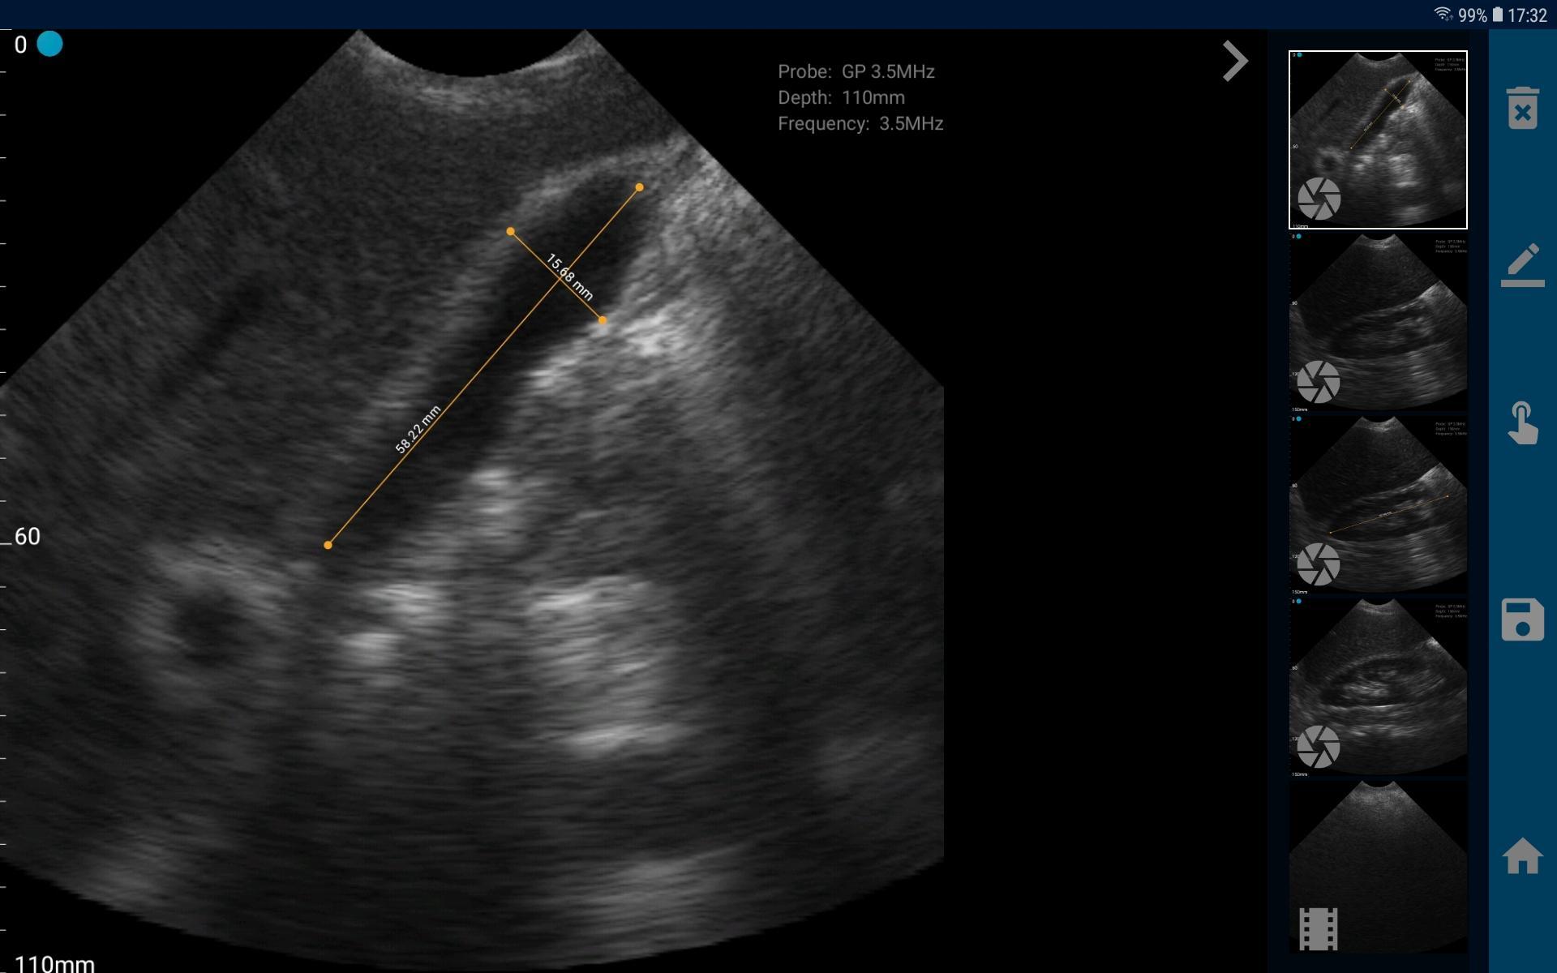Collapse gallery with the right chevron arrow

pos(1234,61)
